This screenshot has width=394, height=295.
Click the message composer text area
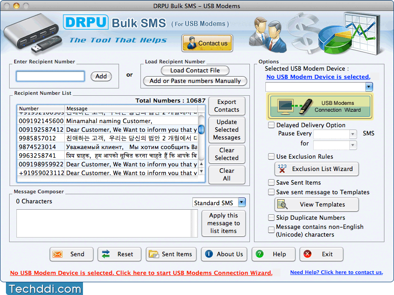tap(104, 223)
